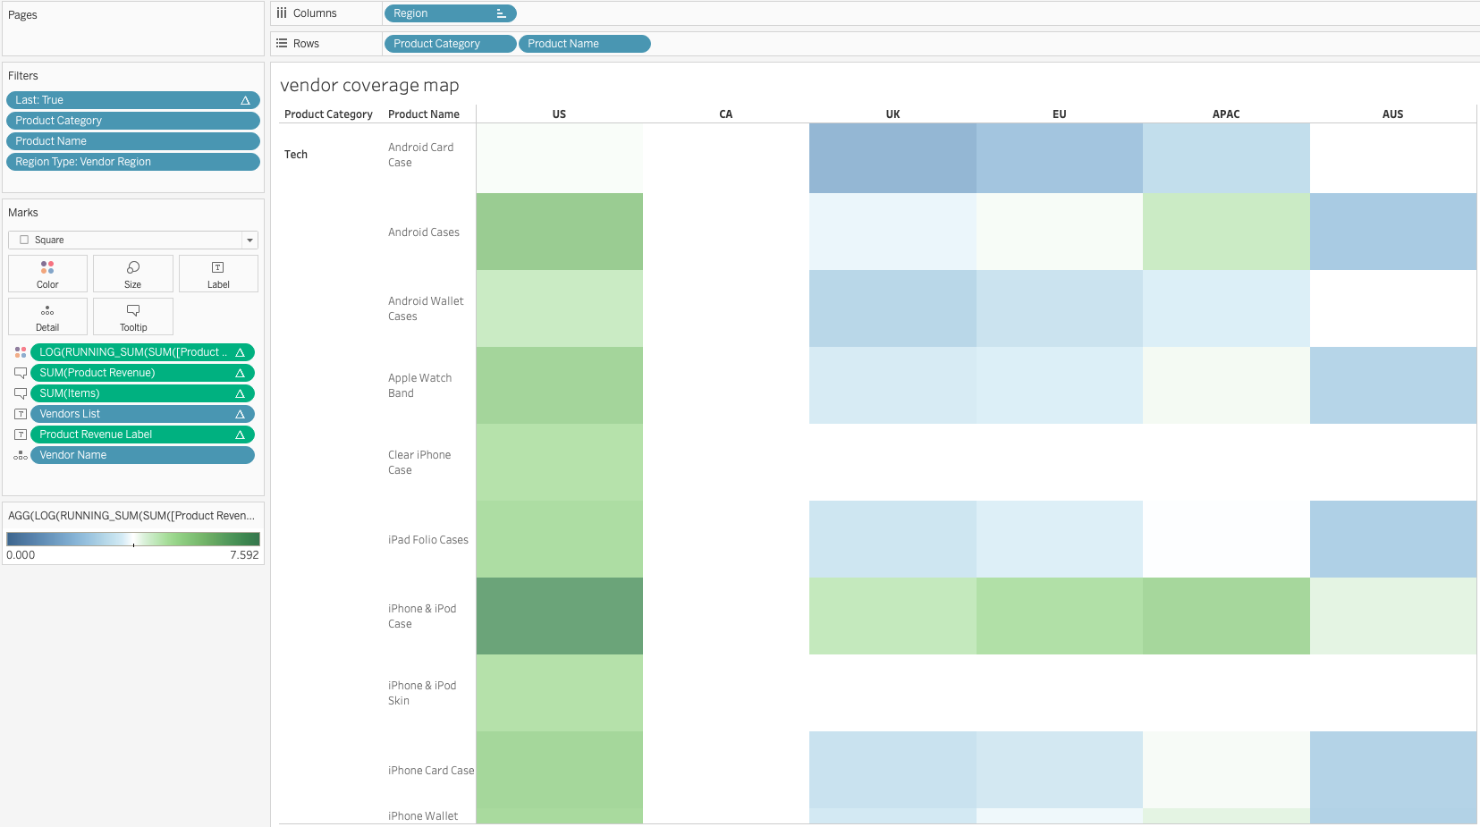Open the Detail marks card
This screenshot has width=1480, height=827.
coord(47,316)
